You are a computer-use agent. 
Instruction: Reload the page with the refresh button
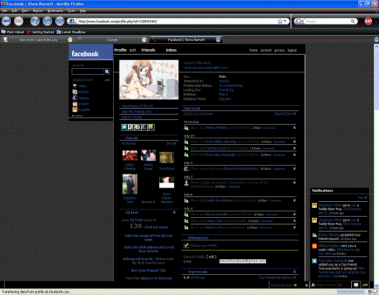pos(35,21)
